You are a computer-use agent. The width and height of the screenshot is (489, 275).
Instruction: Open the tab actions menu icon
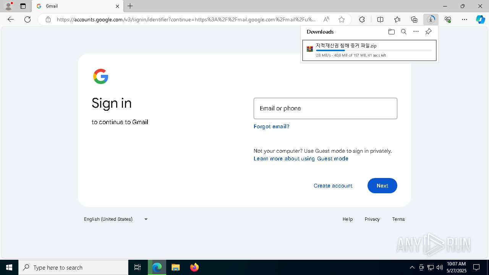(23, 6)
